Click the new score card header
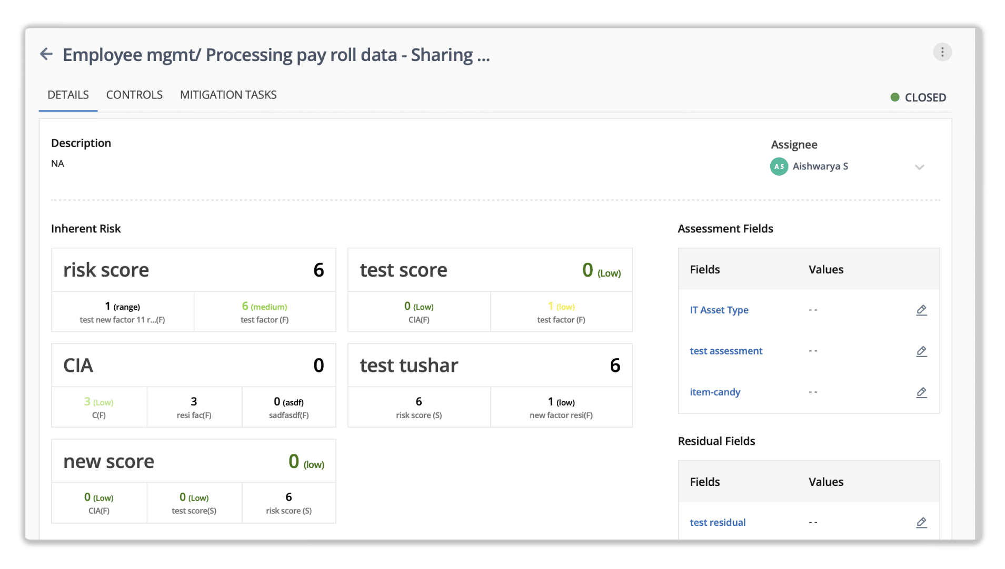 pyautogui.click(x=193, y=461)
